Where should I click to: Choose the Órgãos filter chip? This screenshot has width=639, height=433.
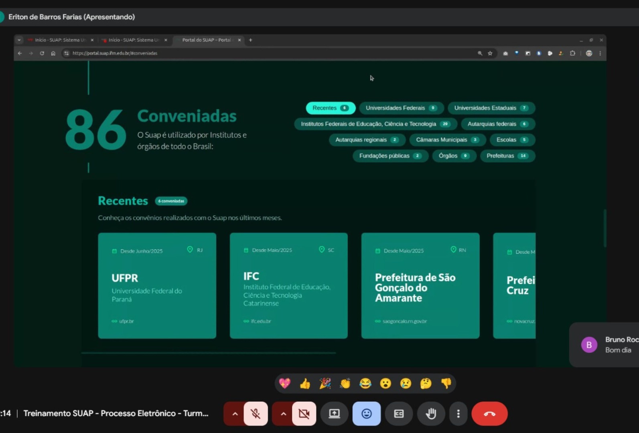click(454, 156)
